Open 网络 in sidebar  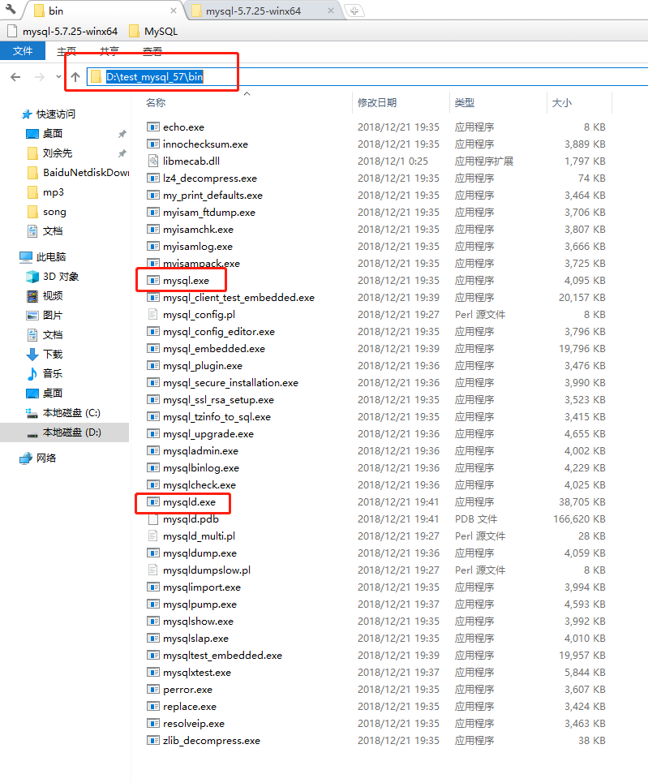pyautogui.click(x=37, y=458)
